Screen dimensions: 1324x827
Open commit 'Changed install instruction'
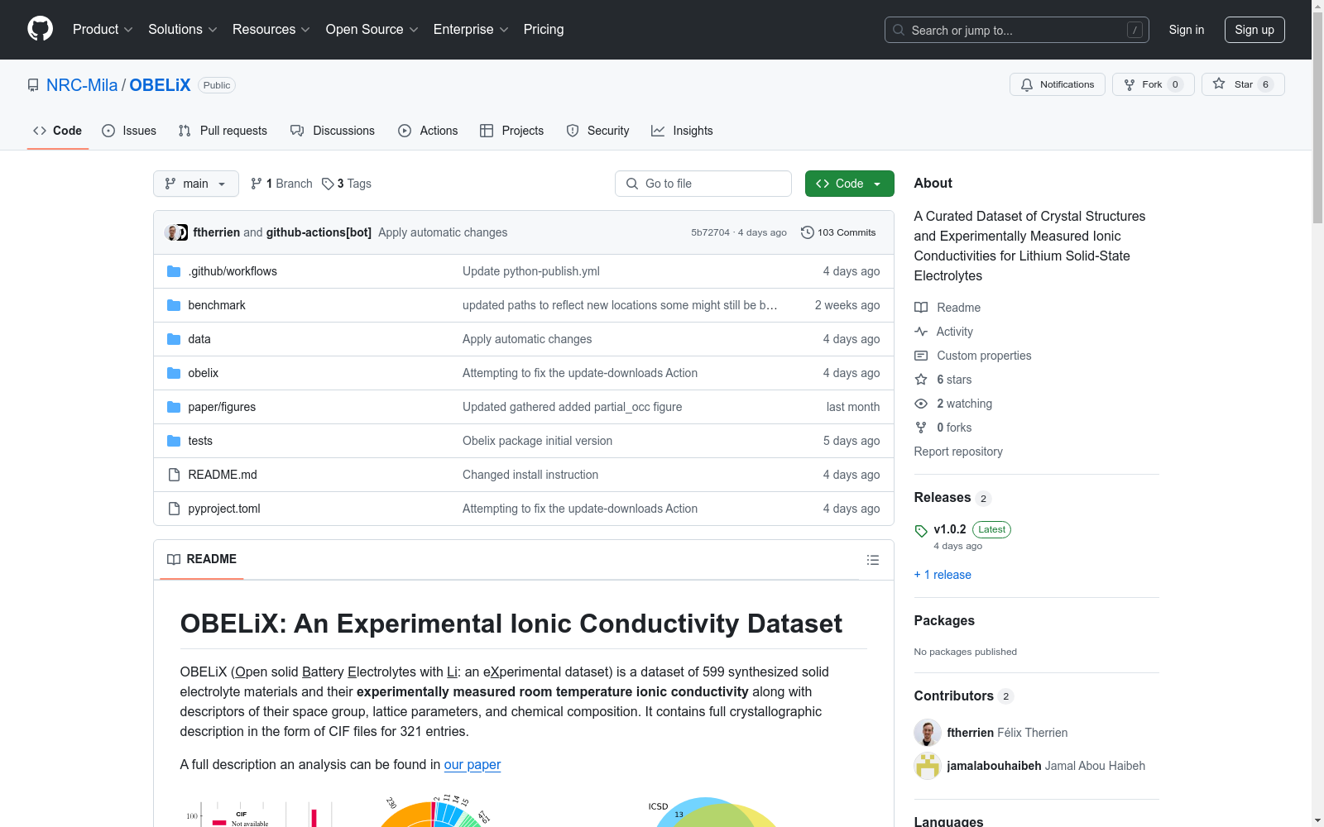[x=530, y=475]
